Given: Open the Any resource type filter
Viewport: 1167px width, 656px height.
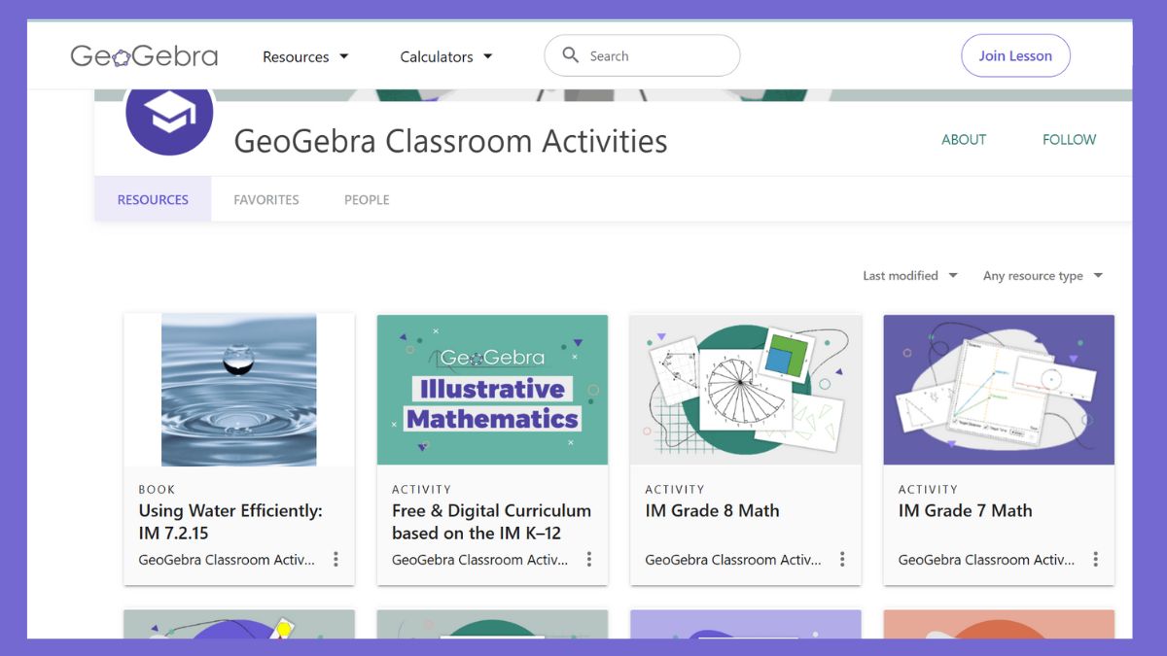Looking at the screenshot, I should point(1043,276).
